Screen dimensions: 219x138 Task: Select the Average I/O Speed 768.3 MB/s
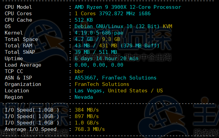pyautogui.click(x=90, y=129)
